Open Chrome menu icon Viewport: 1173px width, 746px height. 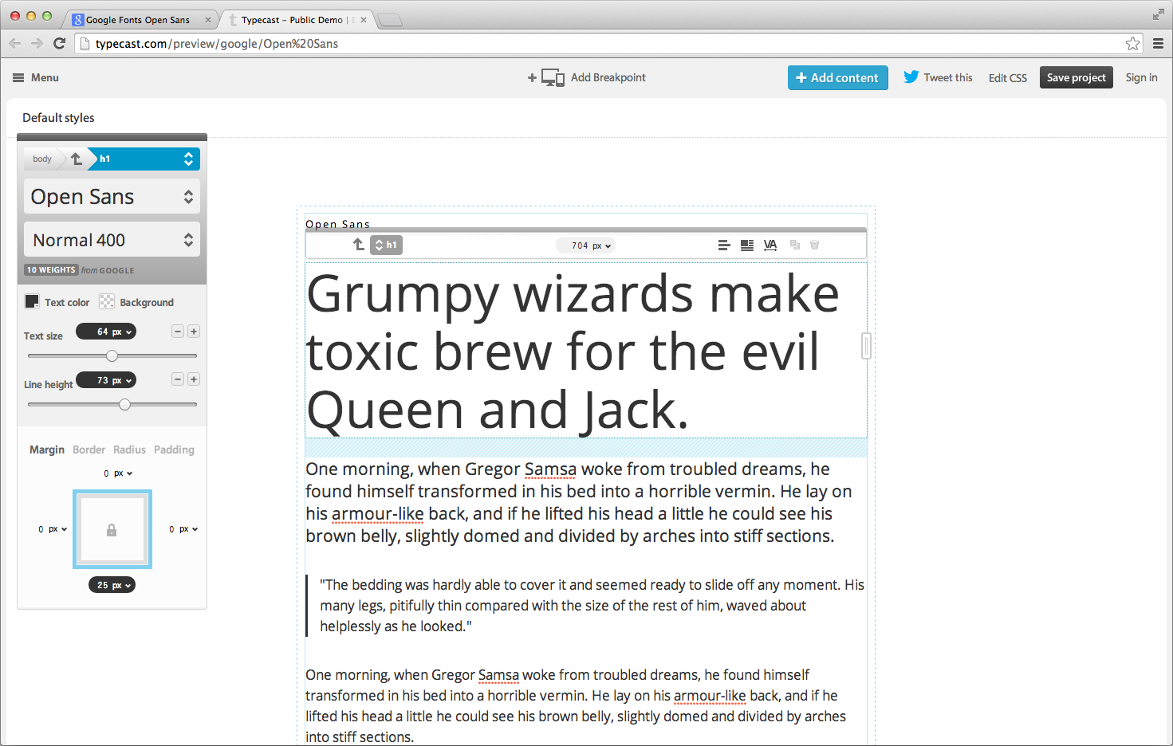click(1158, 44)
